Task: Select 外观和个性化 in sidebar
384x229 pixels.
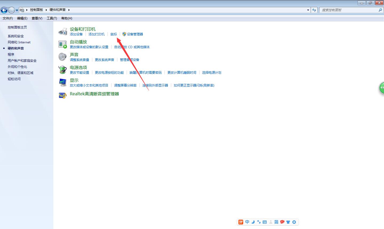Action: tap(17, 67)
